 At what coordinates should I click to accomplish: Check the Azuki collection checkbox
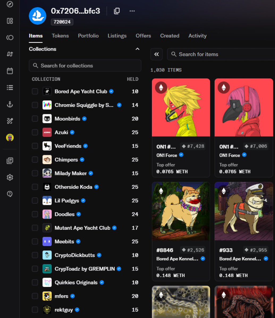(35, 132)
